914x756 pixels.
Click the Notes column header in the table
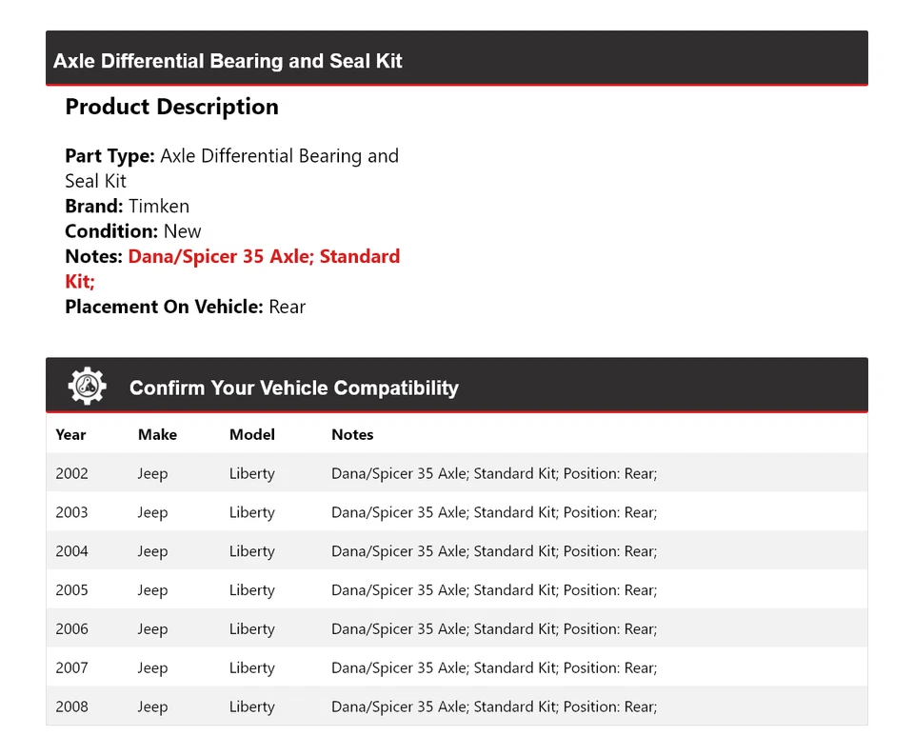pyautogui.click(x=352, y=434)
